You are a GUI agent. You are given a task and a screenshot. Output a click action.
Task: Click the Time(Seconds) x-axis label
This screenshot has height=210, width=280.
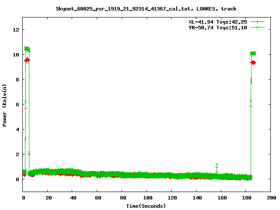(146, 206)
